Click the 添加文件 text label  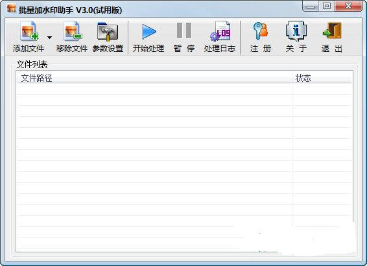[29, 49]
